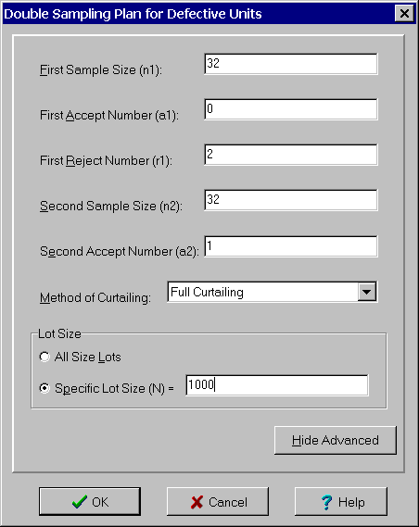This screenshot has height=527, width=419.
Task: Open Help with the Help button
Action: click(x=341, y=501)
